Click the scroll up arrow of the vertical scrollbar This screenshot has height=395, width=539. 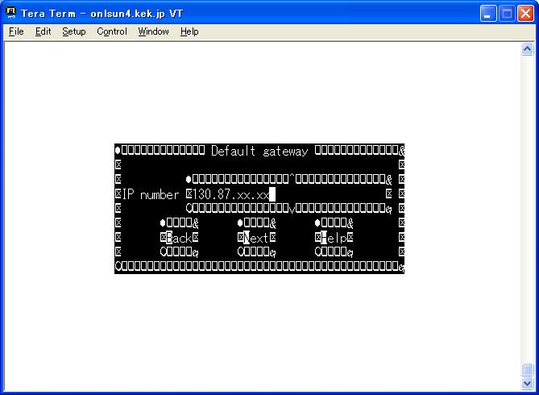[x=527, y=49]
